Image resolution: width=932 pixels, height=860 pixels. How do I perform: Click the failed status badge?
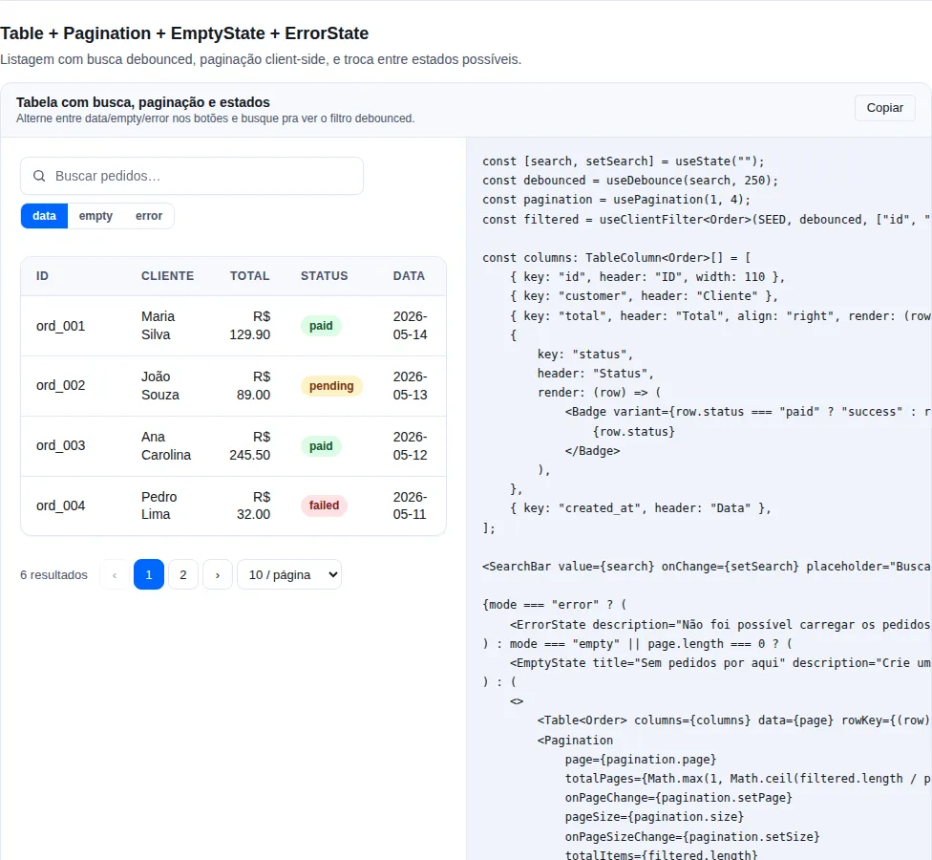[324, 505]
